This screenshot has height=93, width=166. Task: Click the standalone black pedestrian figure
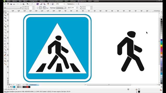tap(131, 51)
